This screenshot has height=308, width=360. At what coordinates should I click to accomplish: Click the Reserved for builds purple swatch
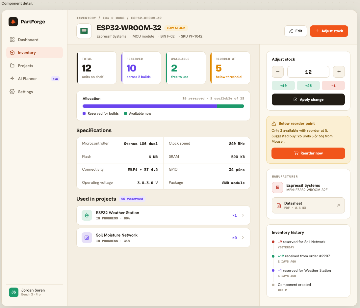pyautogui.click(x=84, y=114)
